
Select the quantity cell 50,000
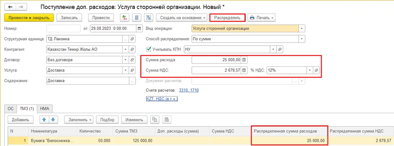coord(95,140)
